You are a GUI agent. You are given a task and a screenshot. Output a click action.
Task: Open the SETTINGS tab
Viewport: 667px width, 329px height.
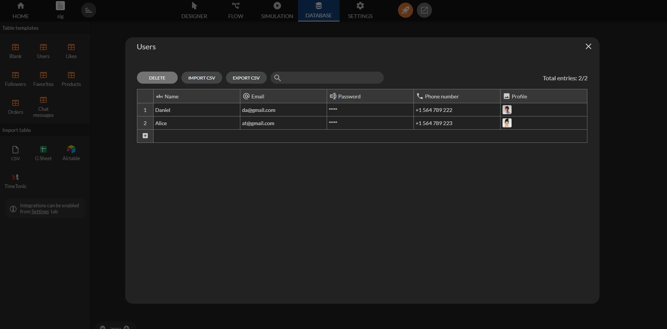pyautogui.click(x=360, y=11)
